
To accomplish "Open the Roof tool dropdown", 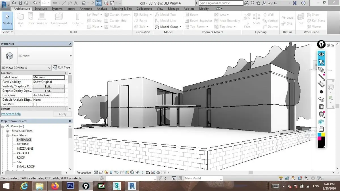I will (x=101, y=15).
